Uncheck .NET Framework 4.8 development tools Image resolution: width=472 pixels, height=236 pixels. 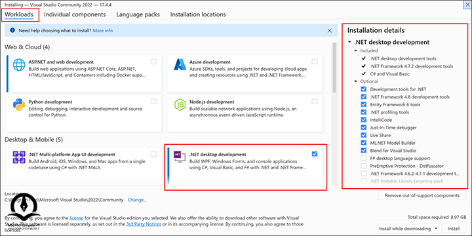coord(364,97)
